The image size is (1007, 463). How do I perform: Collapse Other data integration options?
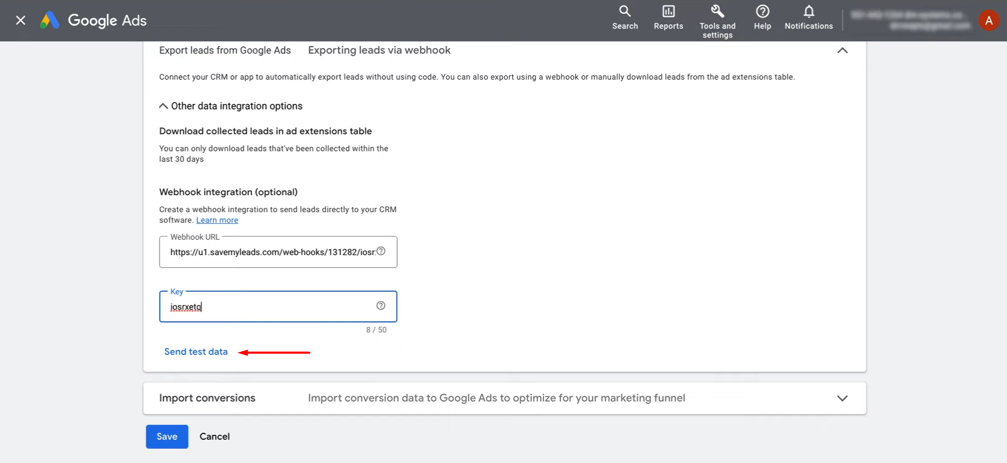click(164, 106)
